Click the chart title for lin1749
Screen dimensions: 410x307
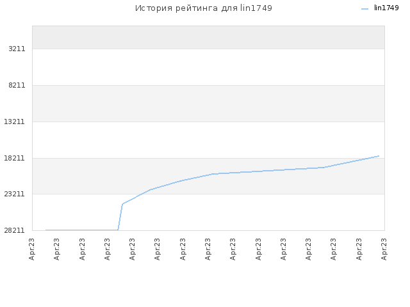204,8
